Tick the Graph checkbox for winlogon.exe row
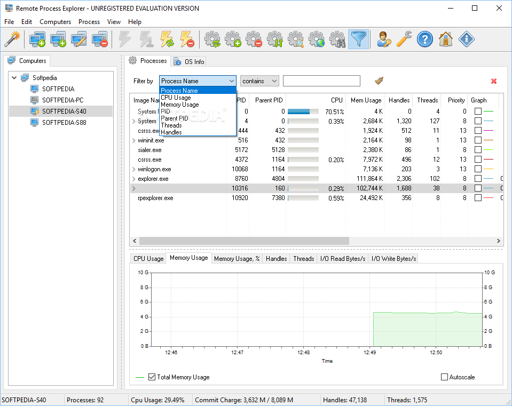The width and height of the screenshot is (512, 406). click(x=478, y=169)
